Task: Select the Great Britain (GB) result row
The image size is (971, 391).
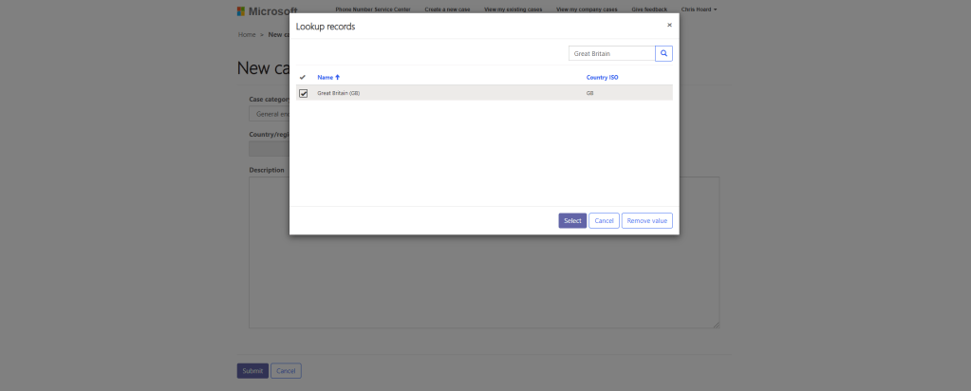Action: point(446,93)
